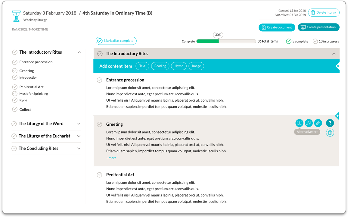Image resolution: width=348 pixels, height=217 pixels.
Task: Click the chalice liturgy icon
Action: coord(16,16)
